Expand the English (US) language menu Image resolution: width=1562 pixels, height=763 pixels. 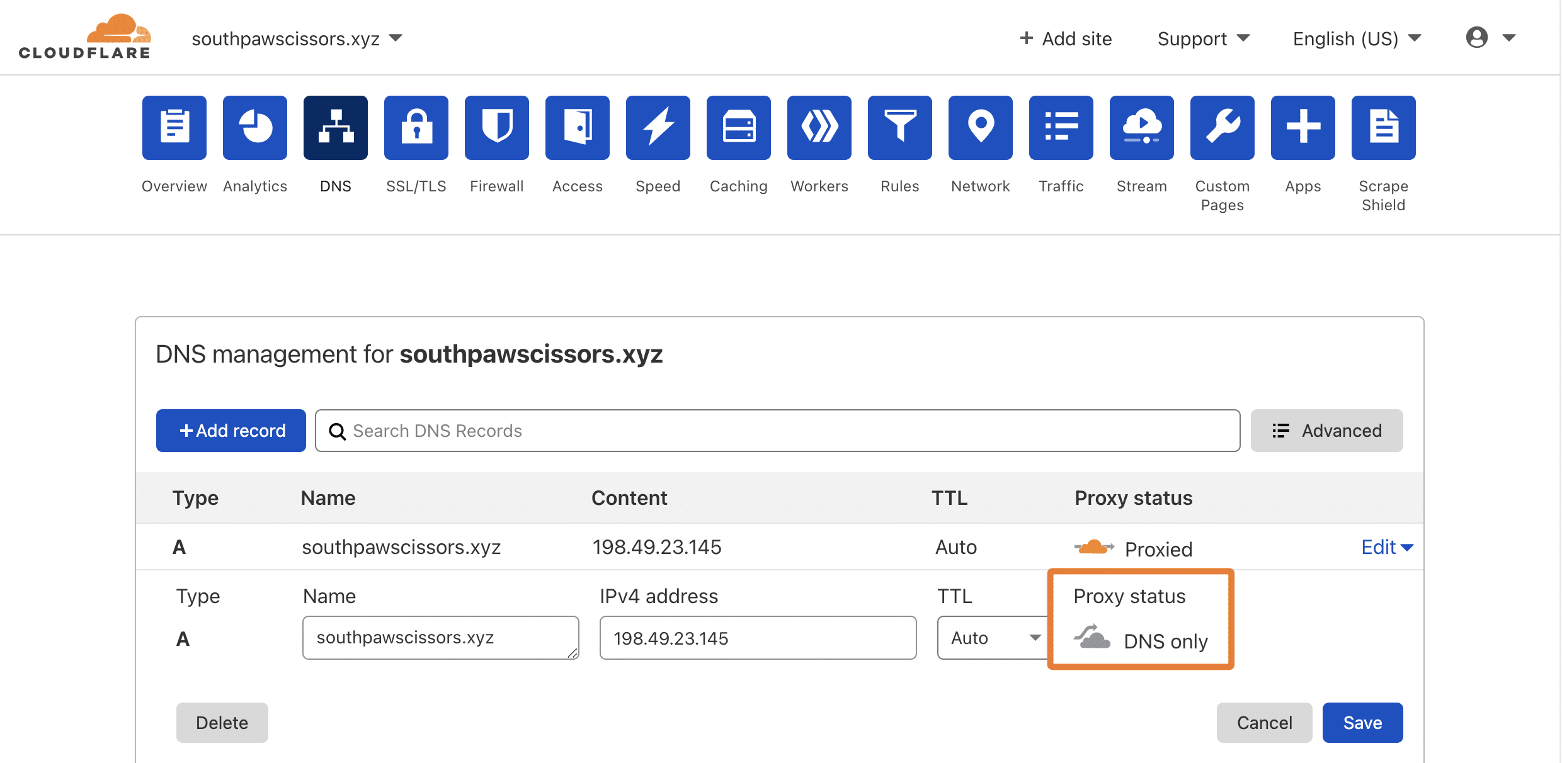(x=1357, y=39)
